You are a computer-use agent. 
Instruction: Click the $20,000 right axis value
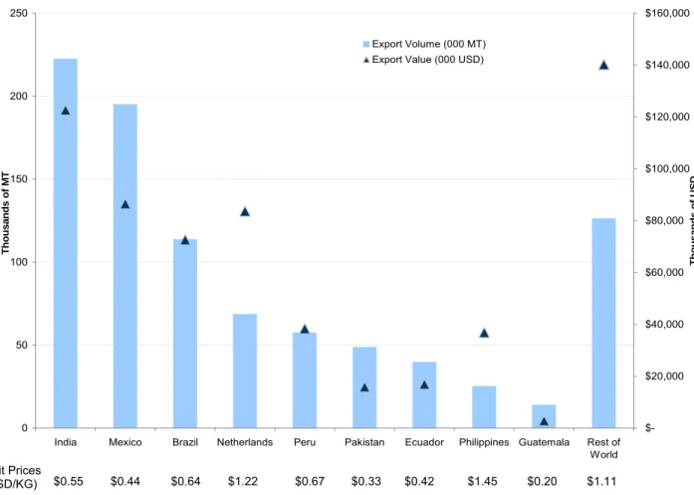[665, 376]
